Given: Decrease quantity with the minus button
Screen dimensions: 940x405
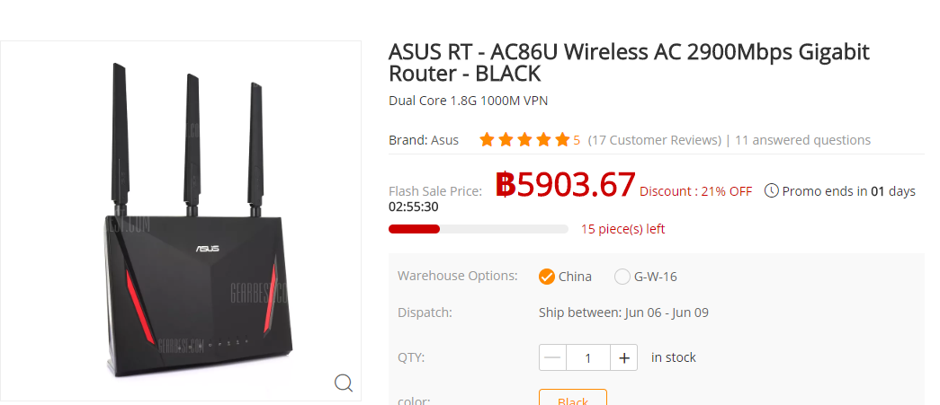Looking at the screenshot, I should [553, 357].
